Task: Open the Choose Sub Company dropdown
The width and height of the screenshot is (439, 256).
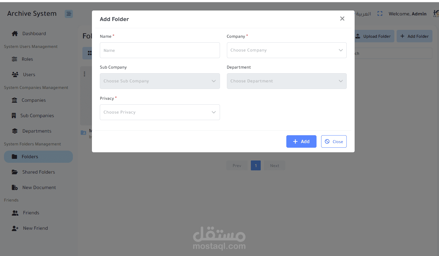Action: [x=160, y=81]
